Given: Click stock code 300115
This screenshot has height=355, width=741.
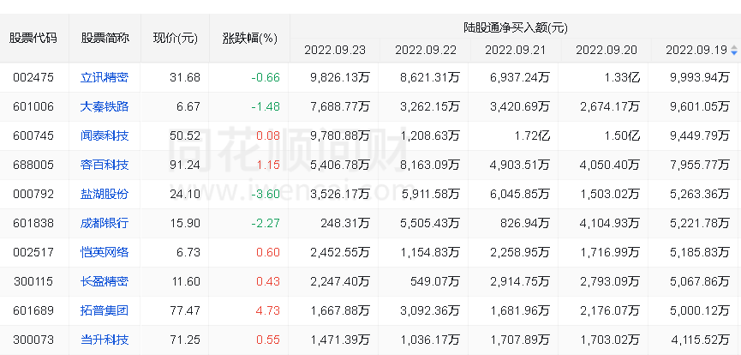Looking at the screenshot, I should [x=33, y=281].
